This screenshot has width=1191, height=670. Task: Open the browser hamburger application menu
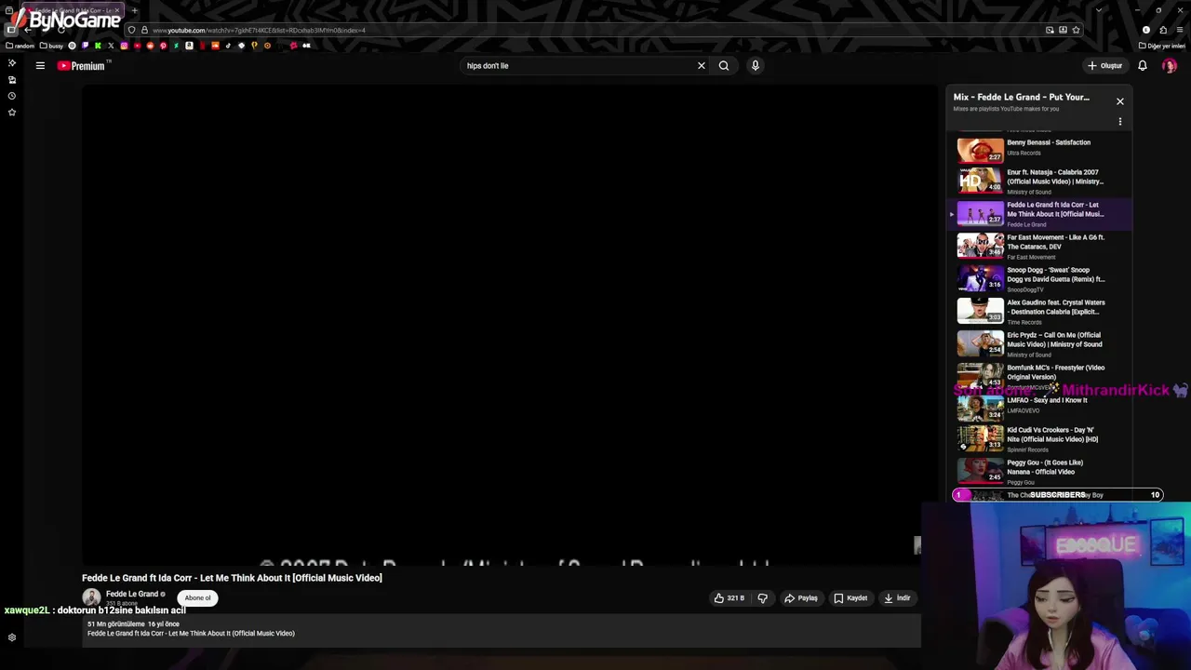pos(1180,30)
